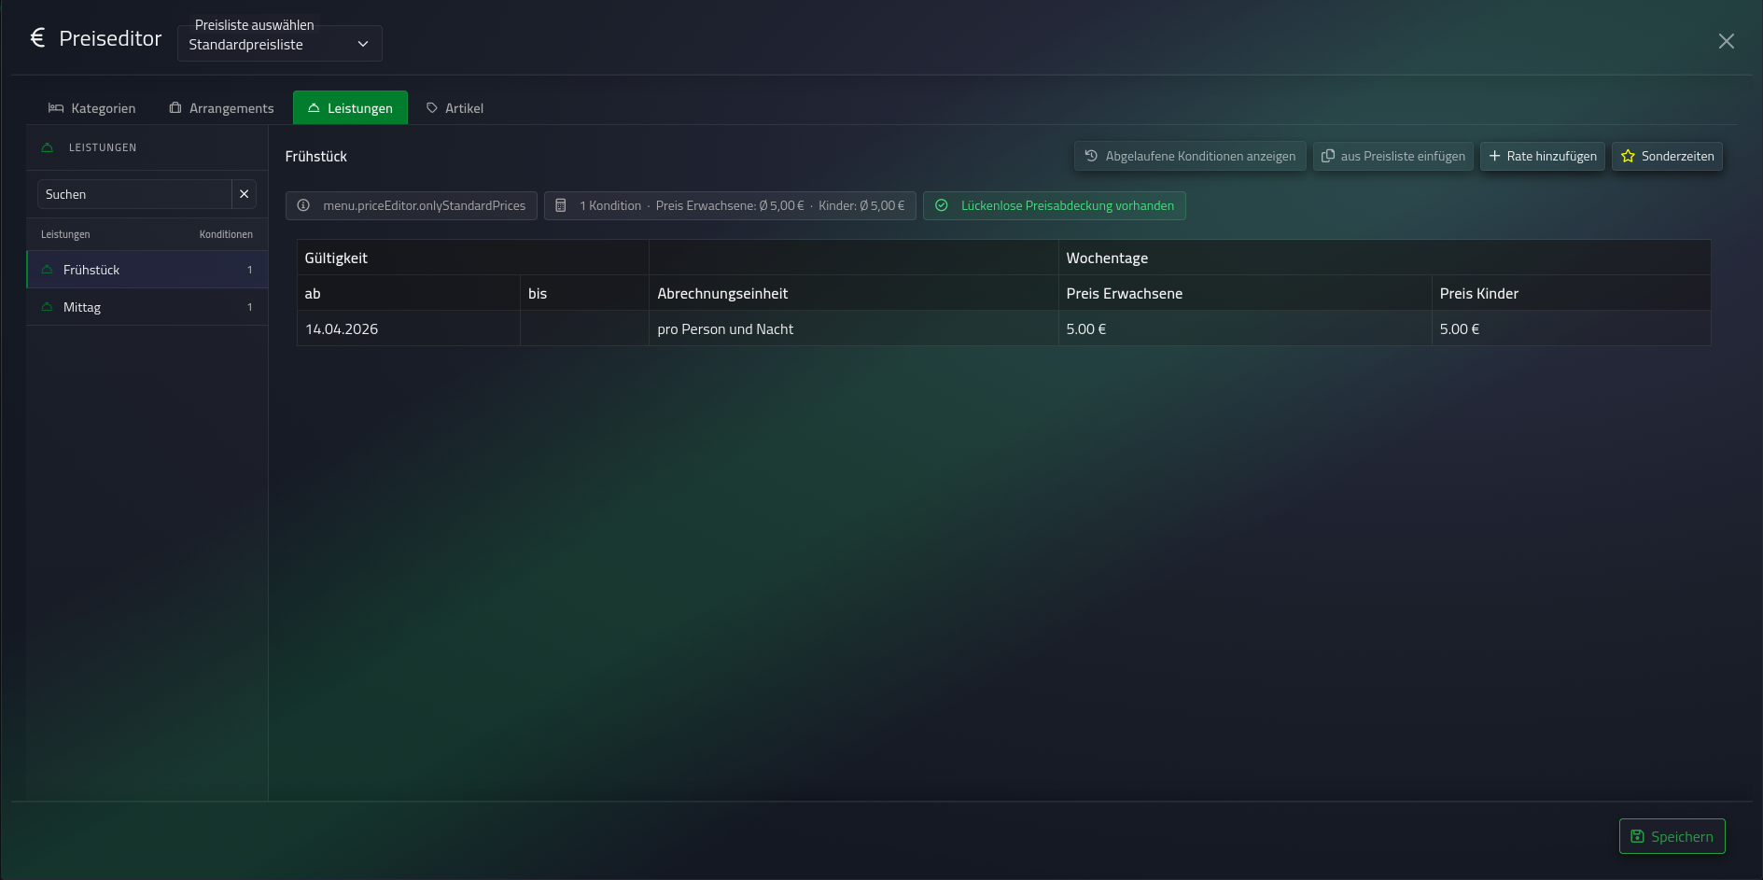
Task: Click the empty bis date cell
Action: [584, 328]
